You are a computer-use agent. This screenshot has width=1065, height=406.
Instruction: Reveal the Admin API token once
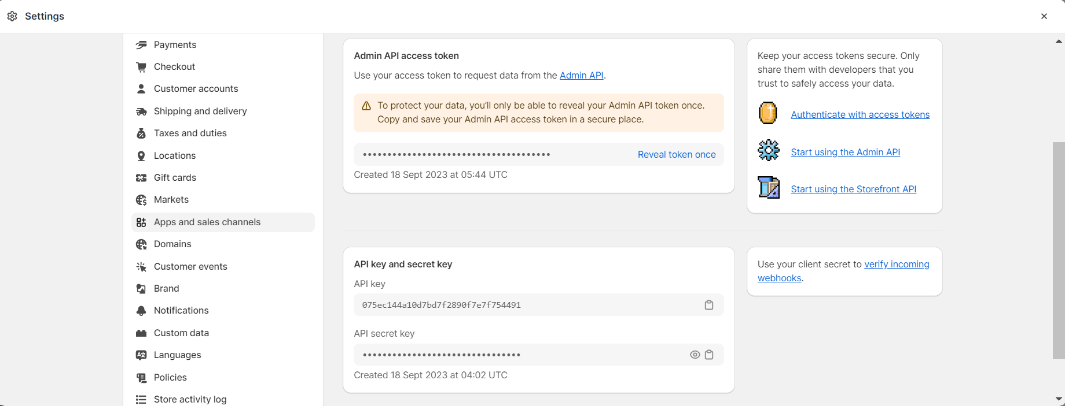point(677,155)
